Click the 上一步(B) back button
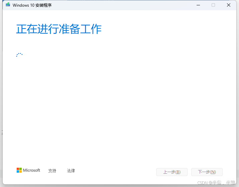The width and height of the screenshot is (239, 187). pos(172,172)
